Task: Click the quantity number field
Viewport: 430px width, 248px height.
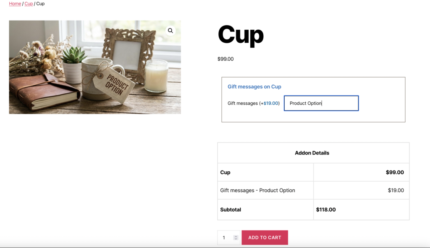Action: tap(225, 238)
